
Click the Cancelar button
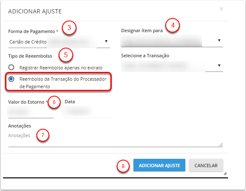[206, 165]
